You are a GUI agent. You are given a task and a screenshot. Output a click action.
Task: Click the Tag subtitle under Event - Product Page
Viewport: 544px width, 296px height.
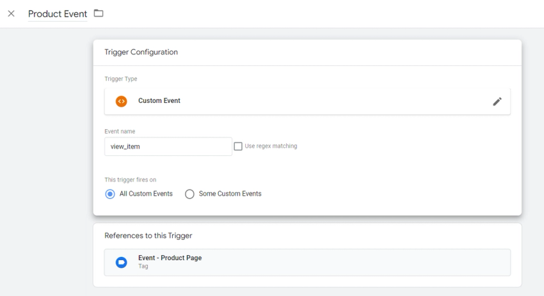click(143, 266)
